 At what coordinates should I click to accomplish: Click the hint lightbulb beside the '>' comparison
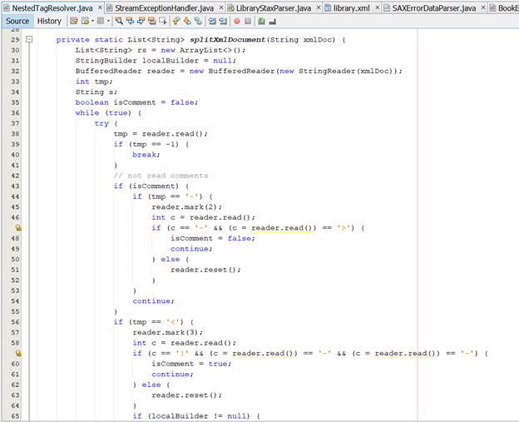(x=18, y=228)
